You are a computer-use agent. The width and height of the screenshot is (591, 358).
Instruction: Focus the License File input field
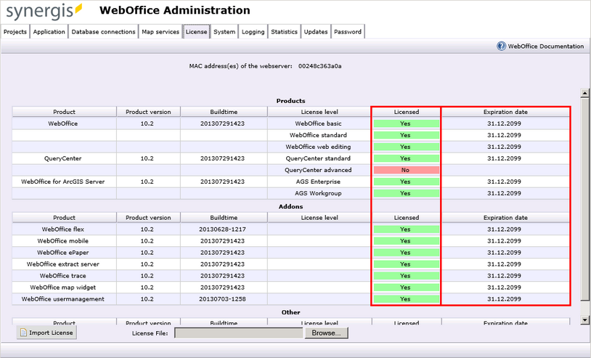point(239,333)
